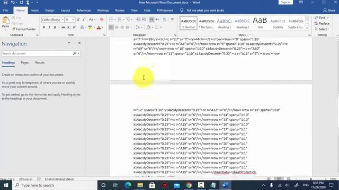Apply the Normal style
Screen dimensions: 339x190
click(189, 23)
